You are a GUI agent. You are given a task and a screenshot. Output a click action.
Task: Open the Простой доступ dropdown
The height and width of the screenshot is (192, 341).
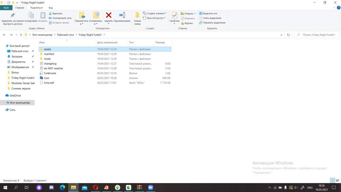coord(154,18)
